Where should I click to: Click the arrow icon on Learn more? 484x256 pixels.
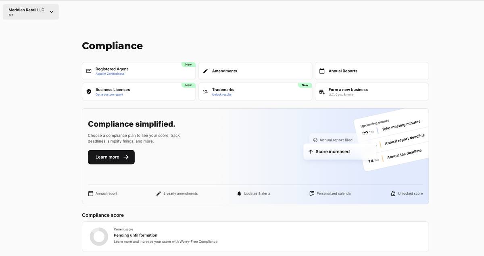(x=126, y=157)
